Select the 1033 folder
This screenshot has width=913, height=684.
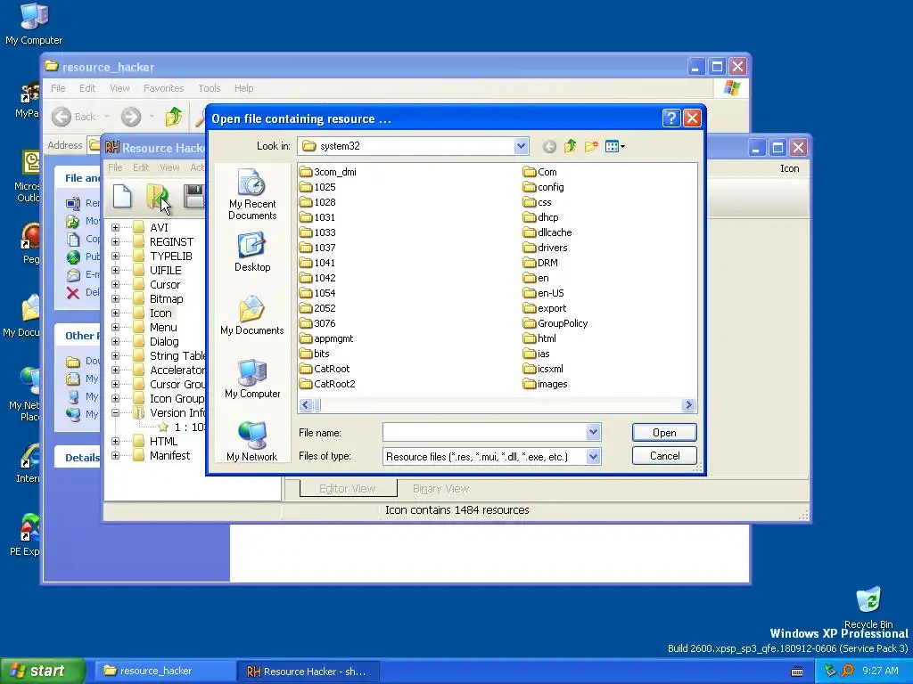point(318,232)
